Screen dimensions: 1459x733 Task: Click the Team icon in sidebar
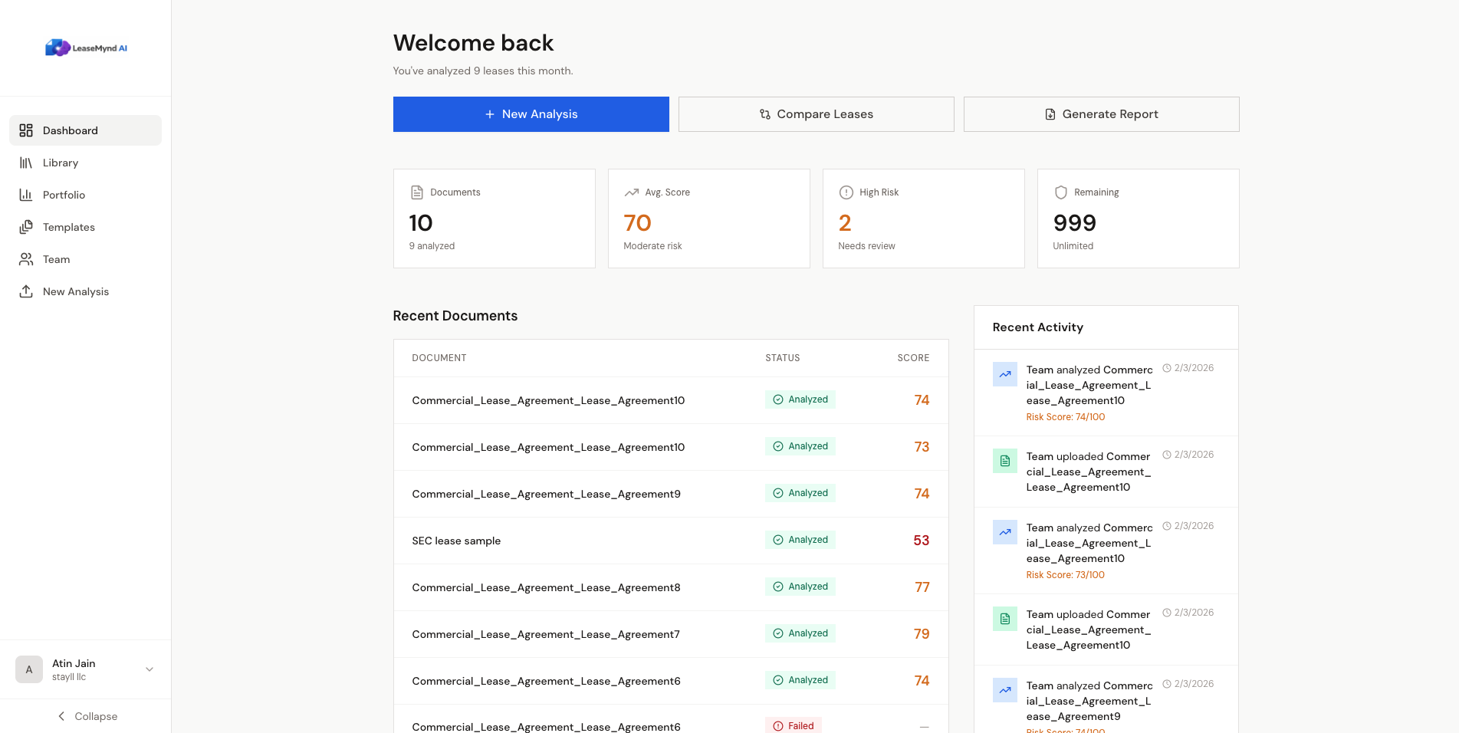pos(25,259)
